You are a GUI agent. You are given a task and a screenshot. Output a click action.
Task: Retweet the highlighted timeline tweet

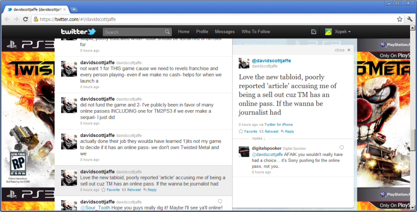(x=134, y=190)
